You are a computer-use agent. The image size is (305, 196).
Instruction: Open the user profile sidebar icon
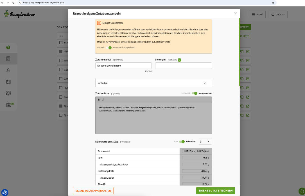pyautogui.click(x=8, y=70)
